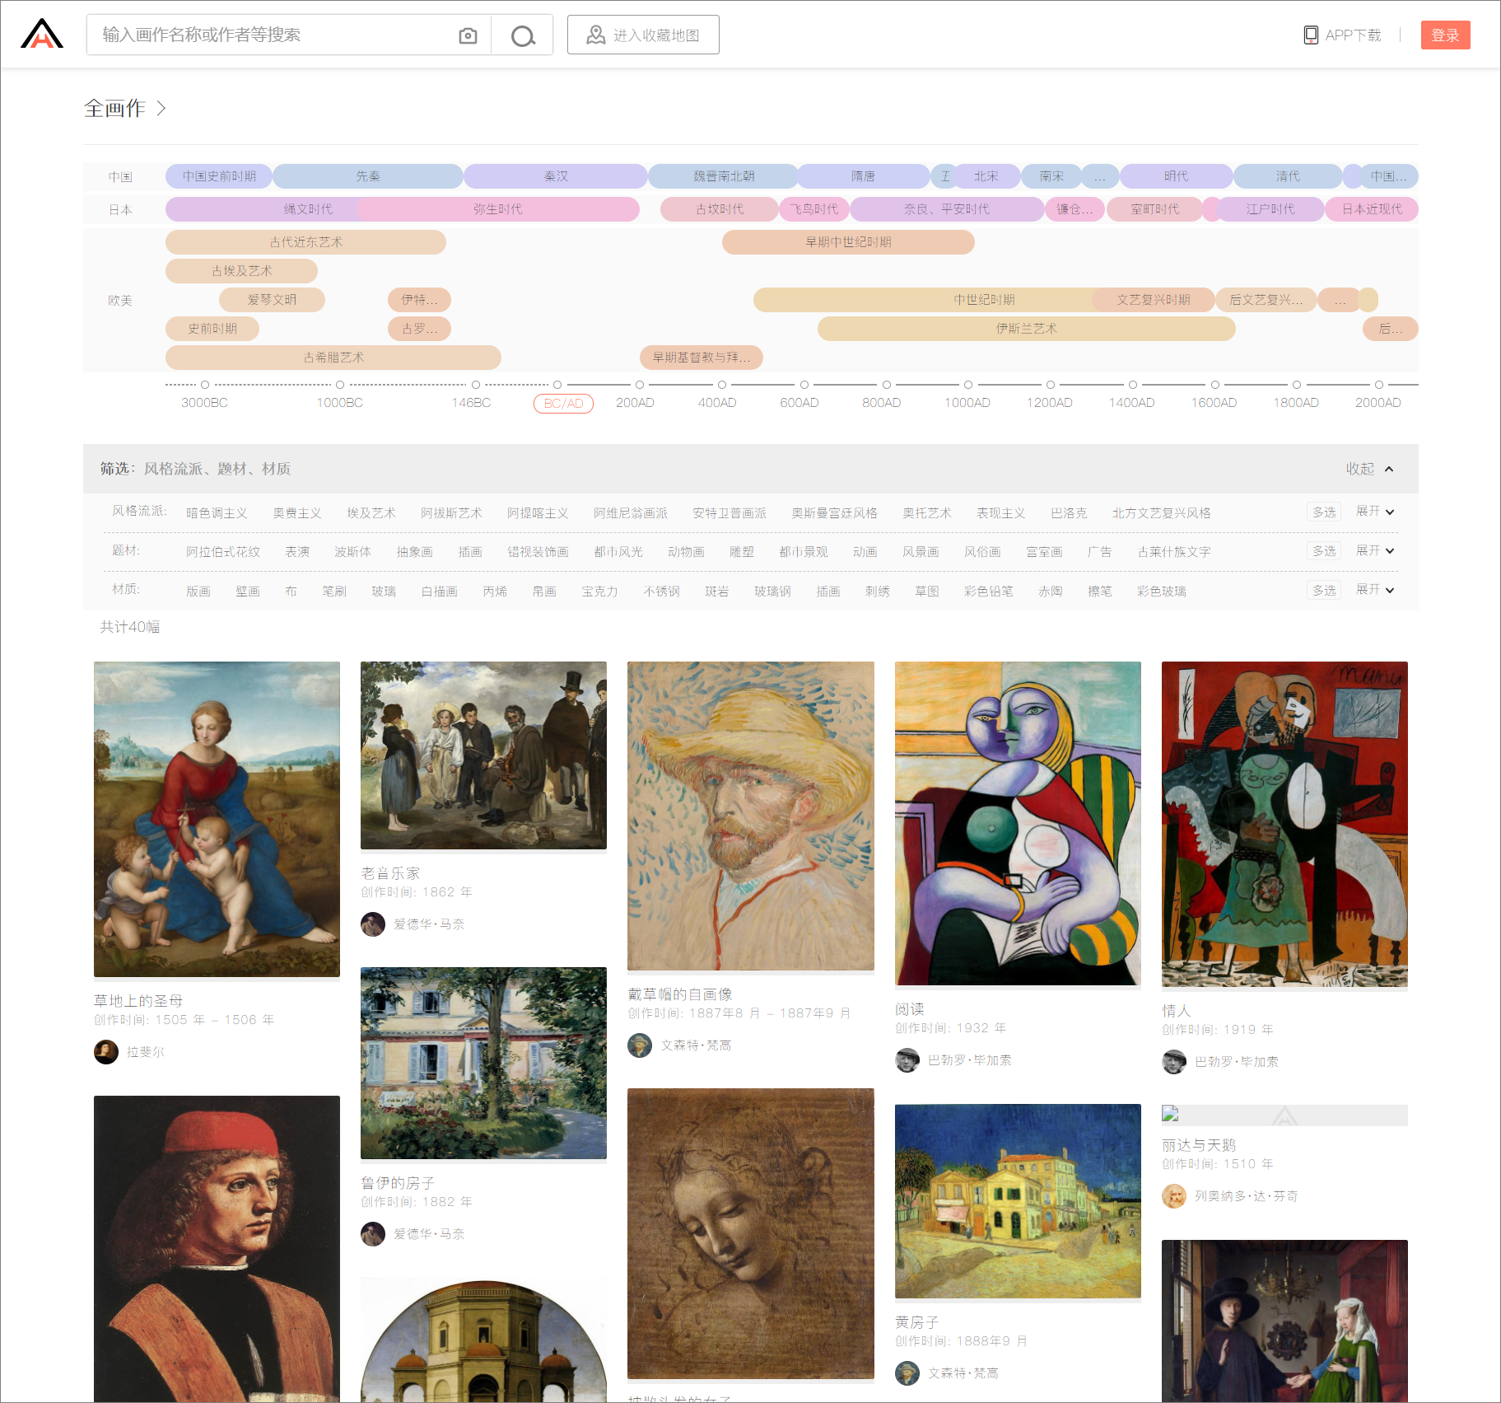The image size is (1501, 1403).
Task: Filter by material 彩色玻璃
Action: (1162, 592)
